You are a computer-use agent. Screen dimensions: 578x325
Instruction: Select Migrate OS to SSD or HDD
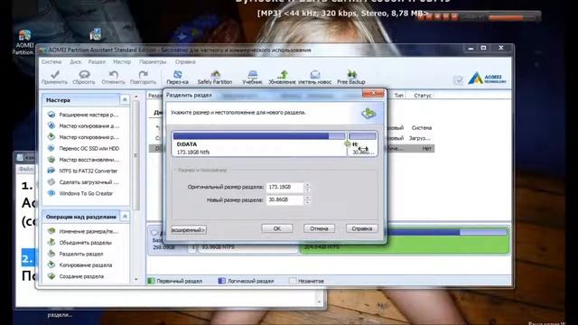click(84, 148)
